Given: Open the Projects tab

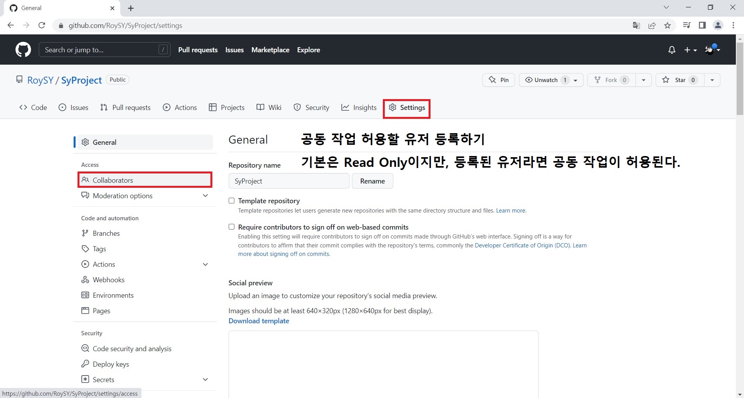Looking at the screenshot, I should pyautogui.click(x=227, y=108).
